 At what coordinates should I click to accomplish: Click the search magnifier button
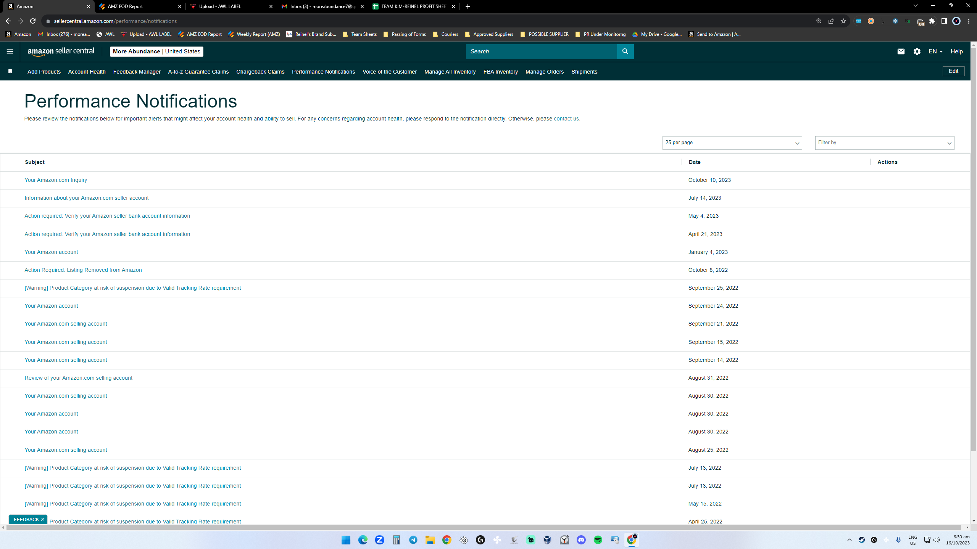click(625, 51)
